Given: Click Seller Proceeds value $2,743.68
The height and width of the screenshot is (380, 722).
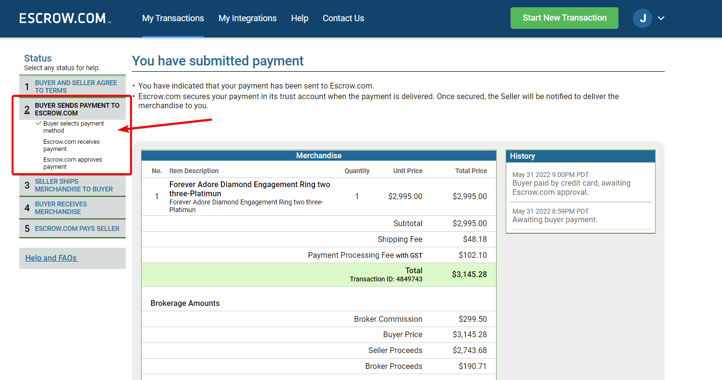Looking at the screenshot, I should click(x=470, y=350).
